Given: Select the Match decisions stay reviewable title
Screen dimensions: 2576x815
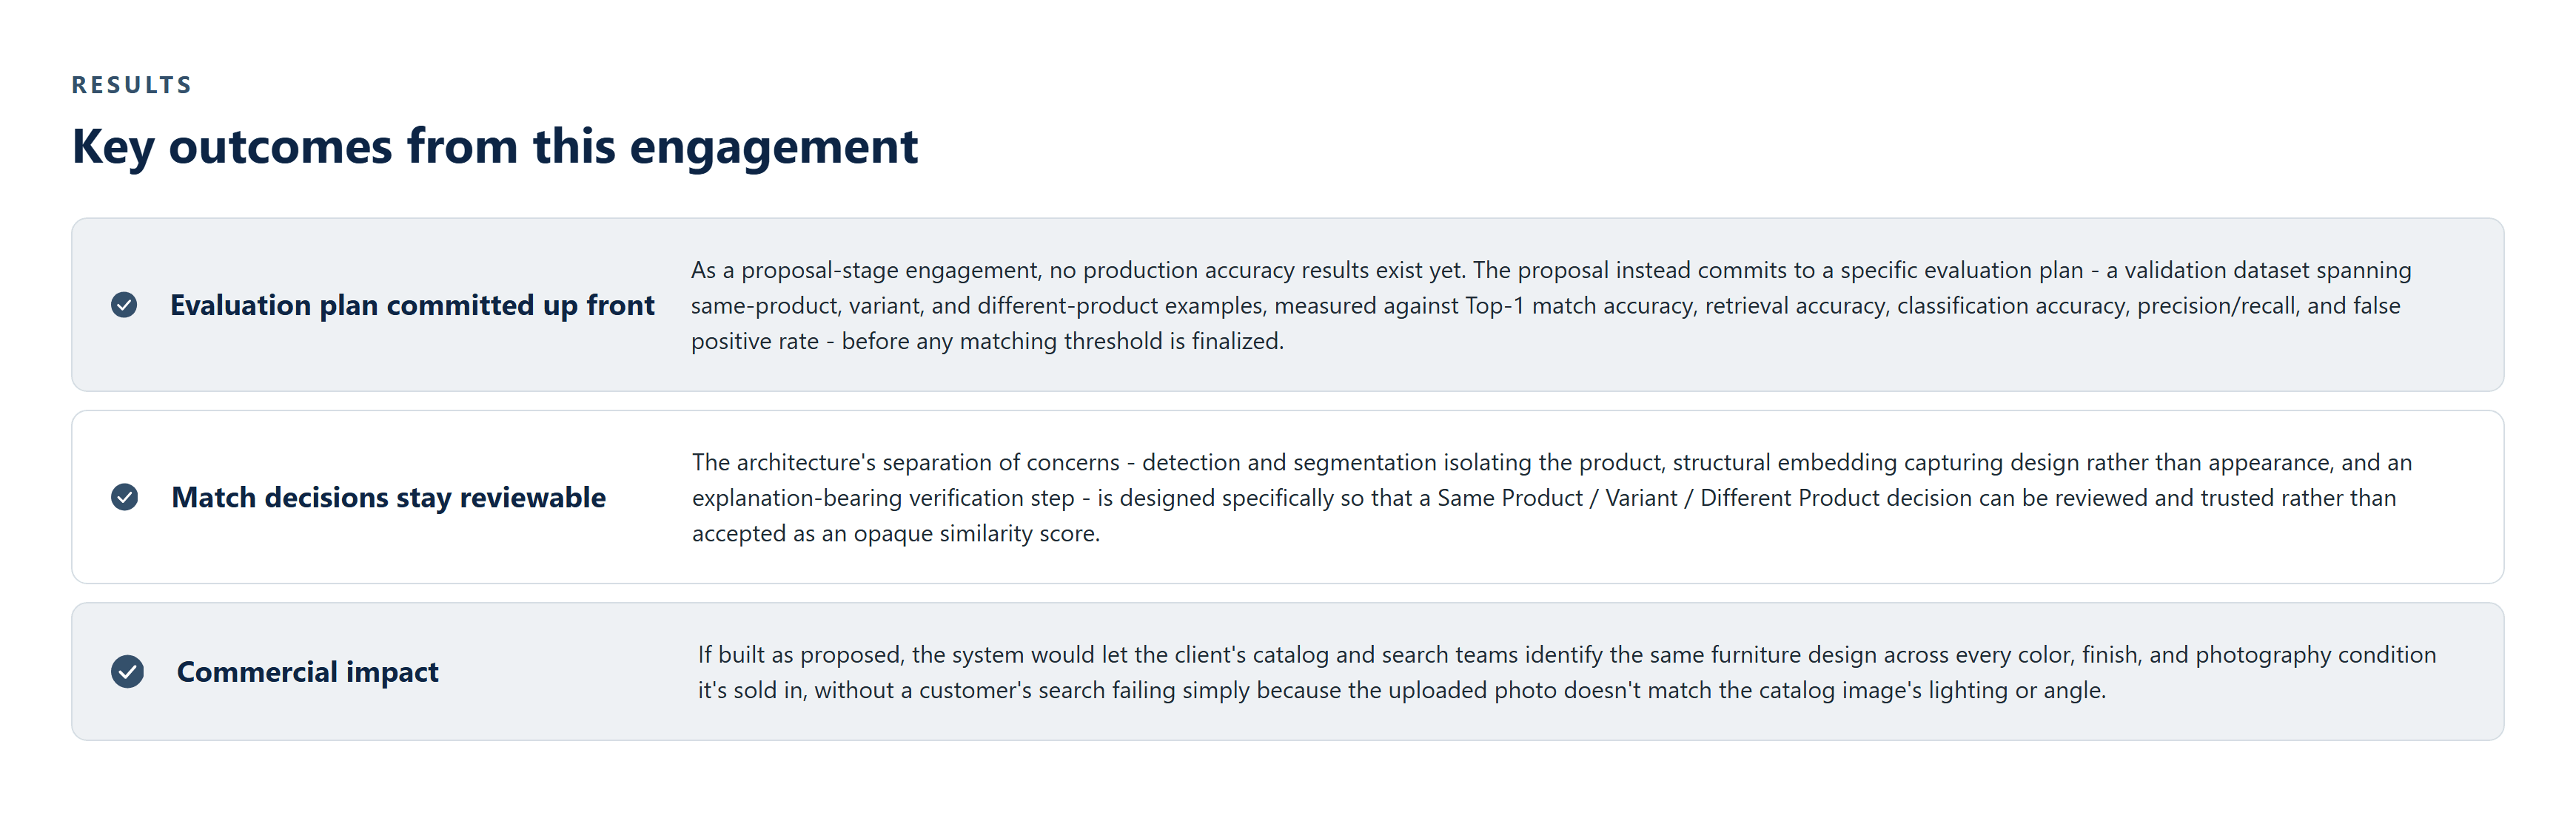Looking at the screenshot, I should [x=388, y=498].
